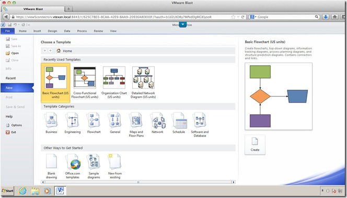
Task: Browse Office.com templates
Action: pyautogui.click(x=73, y=166)
